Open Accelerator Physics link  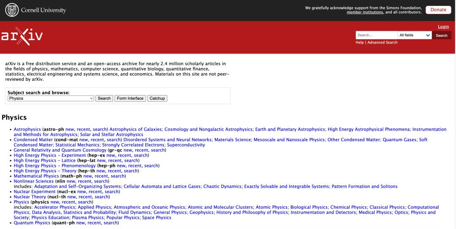click(54, 207)
